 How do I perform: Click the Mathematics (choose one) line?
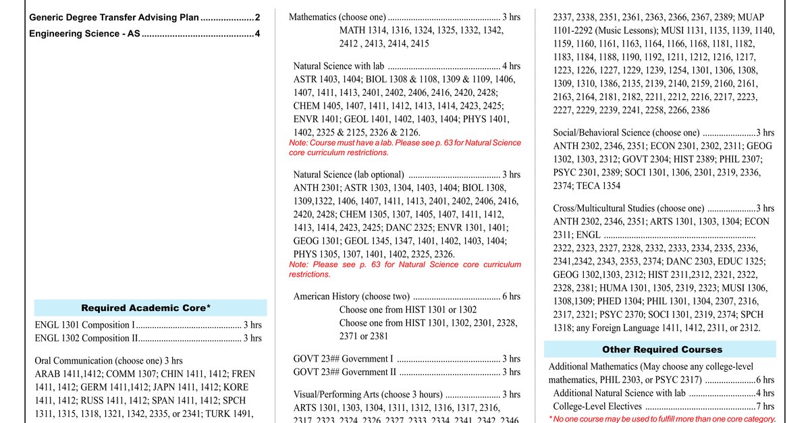[404, 17]
